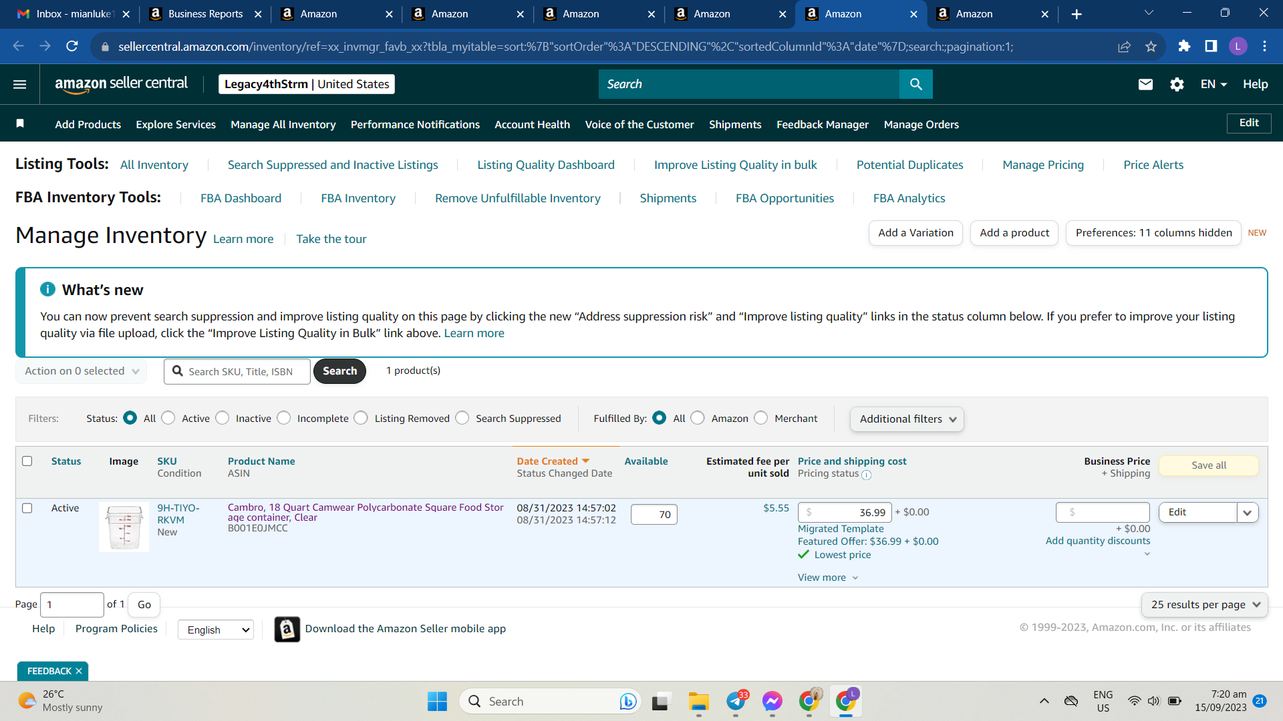Select the Listing Removed status radio button
The width and height of the screenshot is (1283, 721).
click(x=361, y=418)
